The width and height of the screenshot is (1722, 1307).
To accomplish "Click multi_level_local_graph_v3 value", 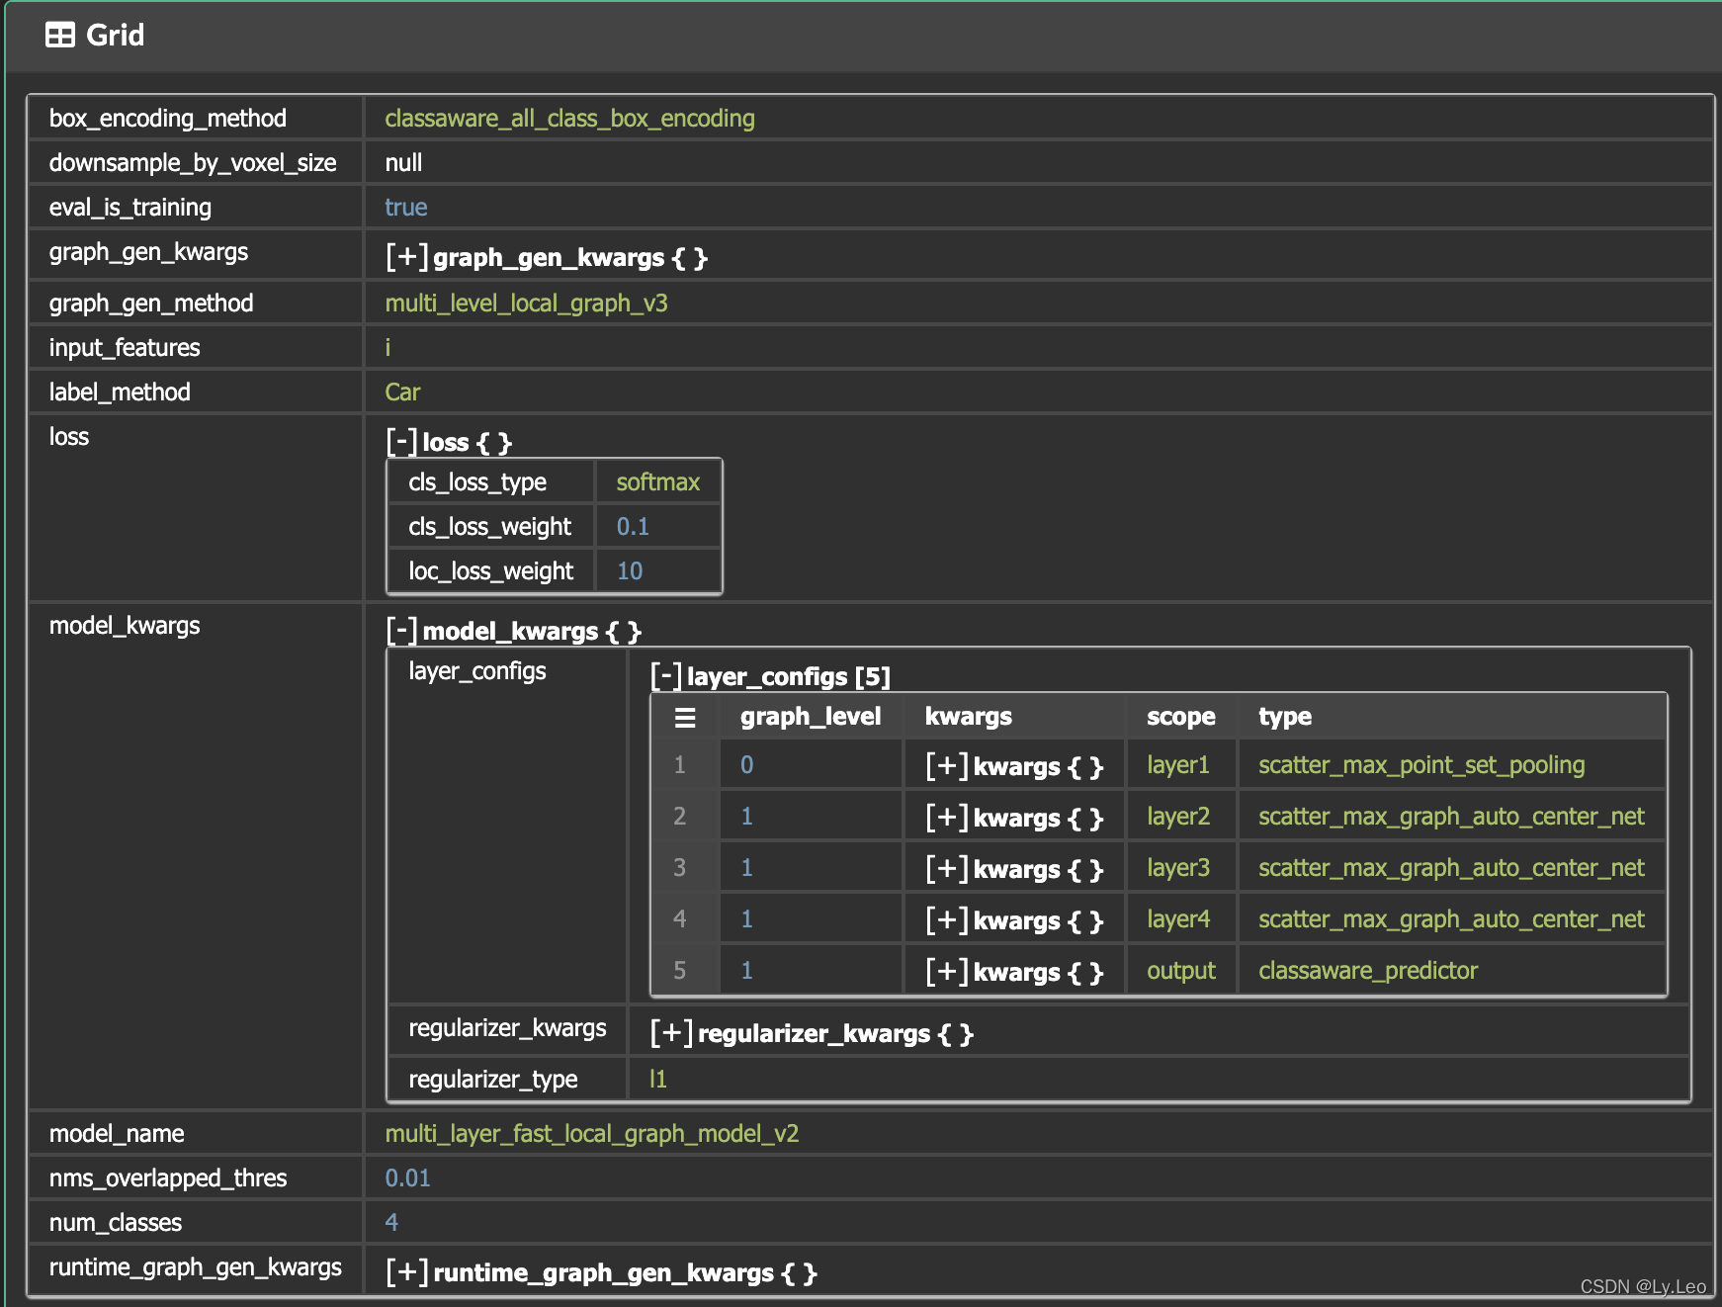I will (526, 304).
